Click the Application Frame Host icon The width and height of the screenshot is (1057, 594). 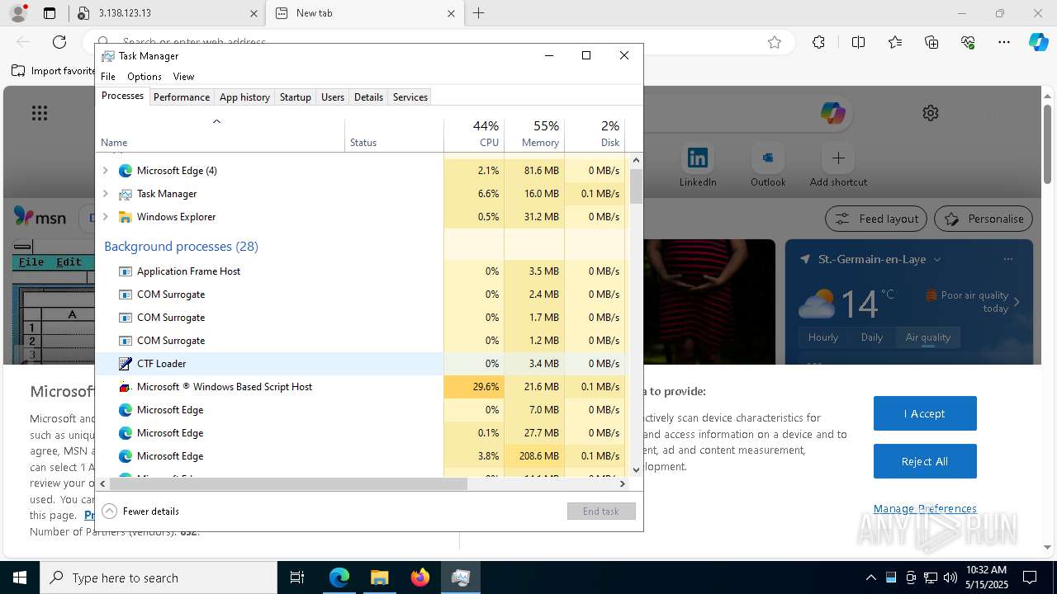point(126,271)
